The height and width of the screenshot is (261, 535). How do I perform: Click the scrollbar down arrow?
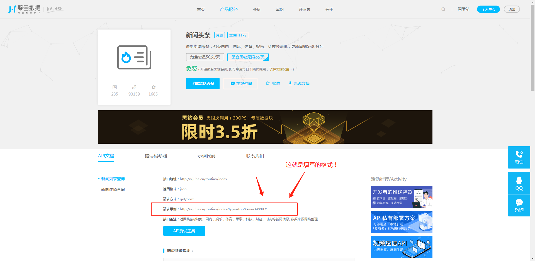click(x=533, y=259)
